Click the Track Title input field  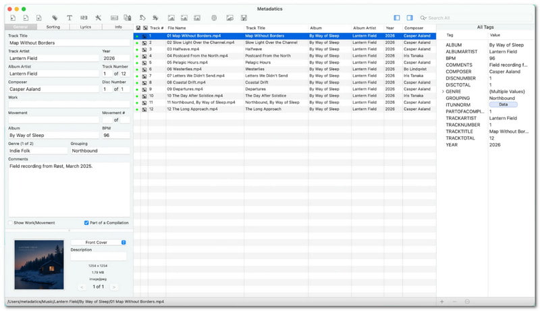(69, 43)
